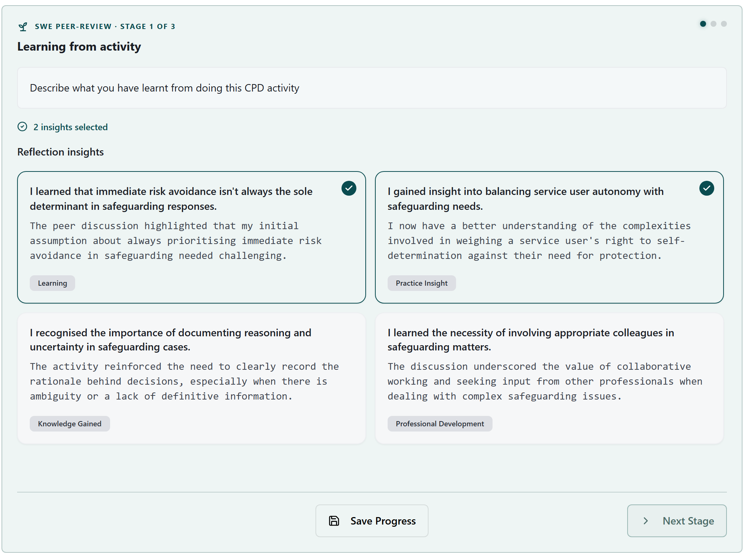Click the Knowledge Gained tag
The height and width of the screenshot is (558, 744).
70,424
